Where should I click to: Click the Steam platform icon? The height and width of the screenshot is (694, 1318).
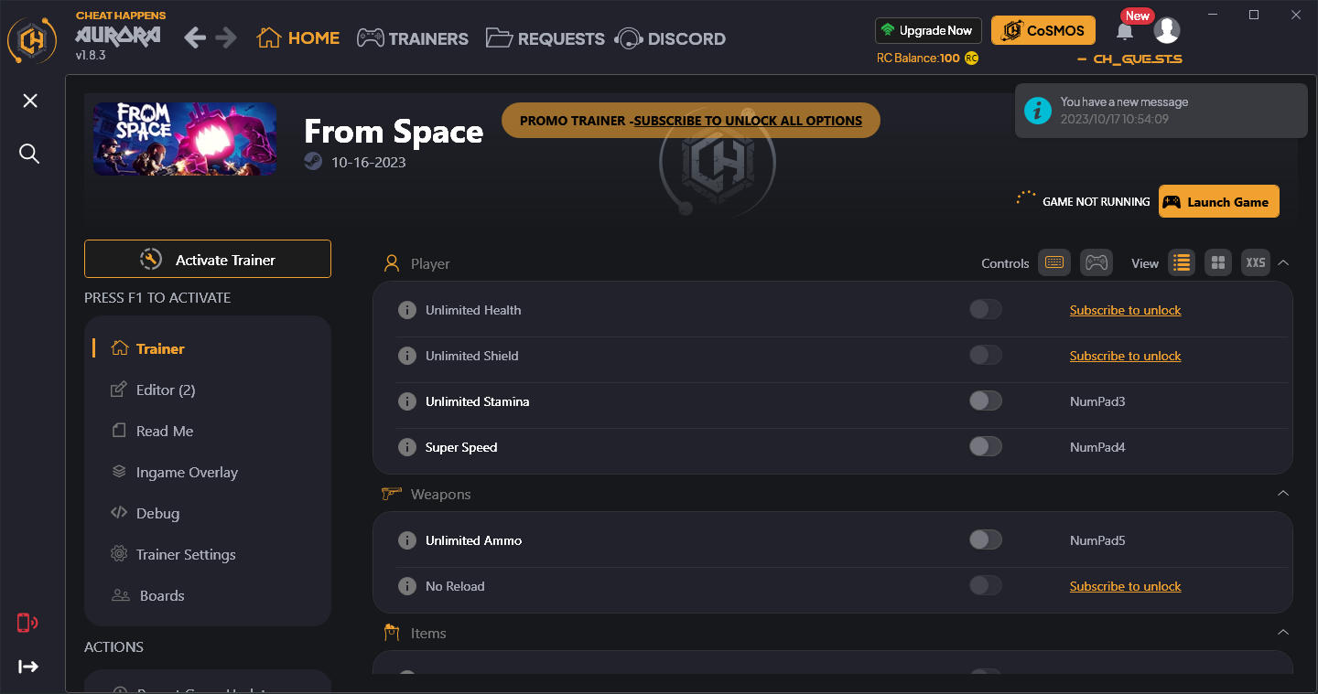click(x=313, y=162)
